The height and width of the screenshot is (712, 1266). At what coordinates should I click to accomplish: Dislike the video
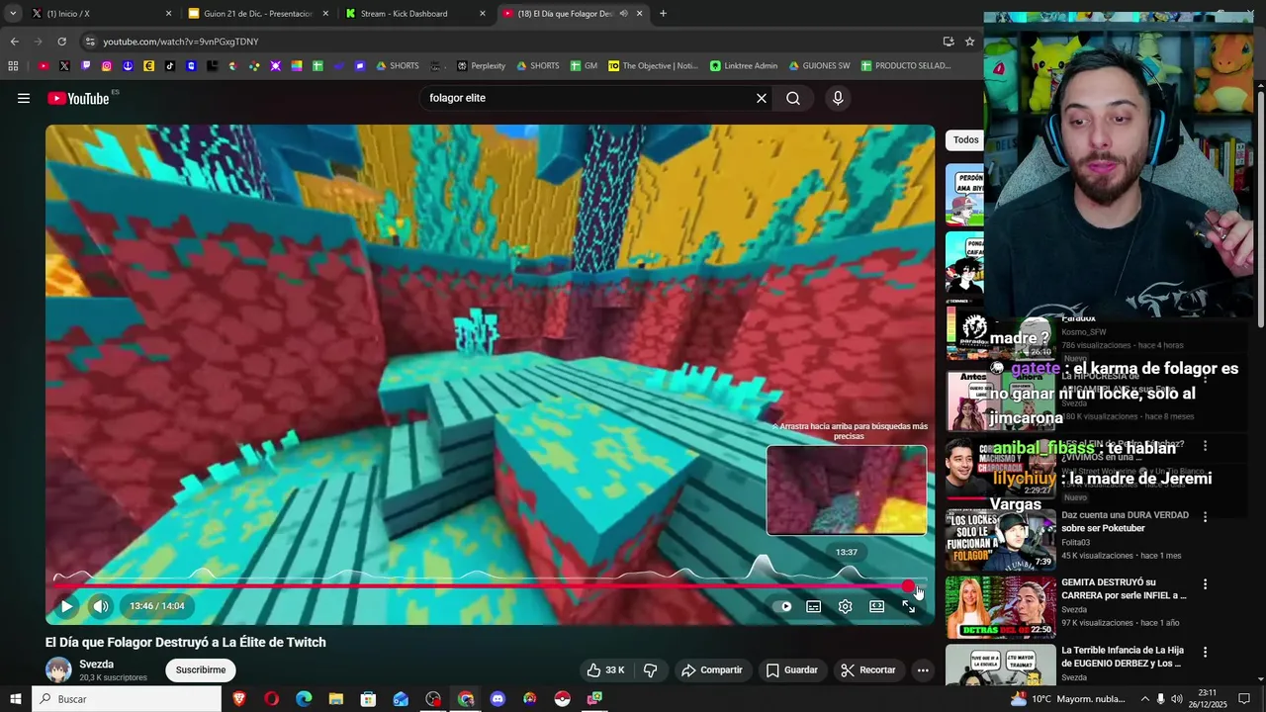coord(650,669)
